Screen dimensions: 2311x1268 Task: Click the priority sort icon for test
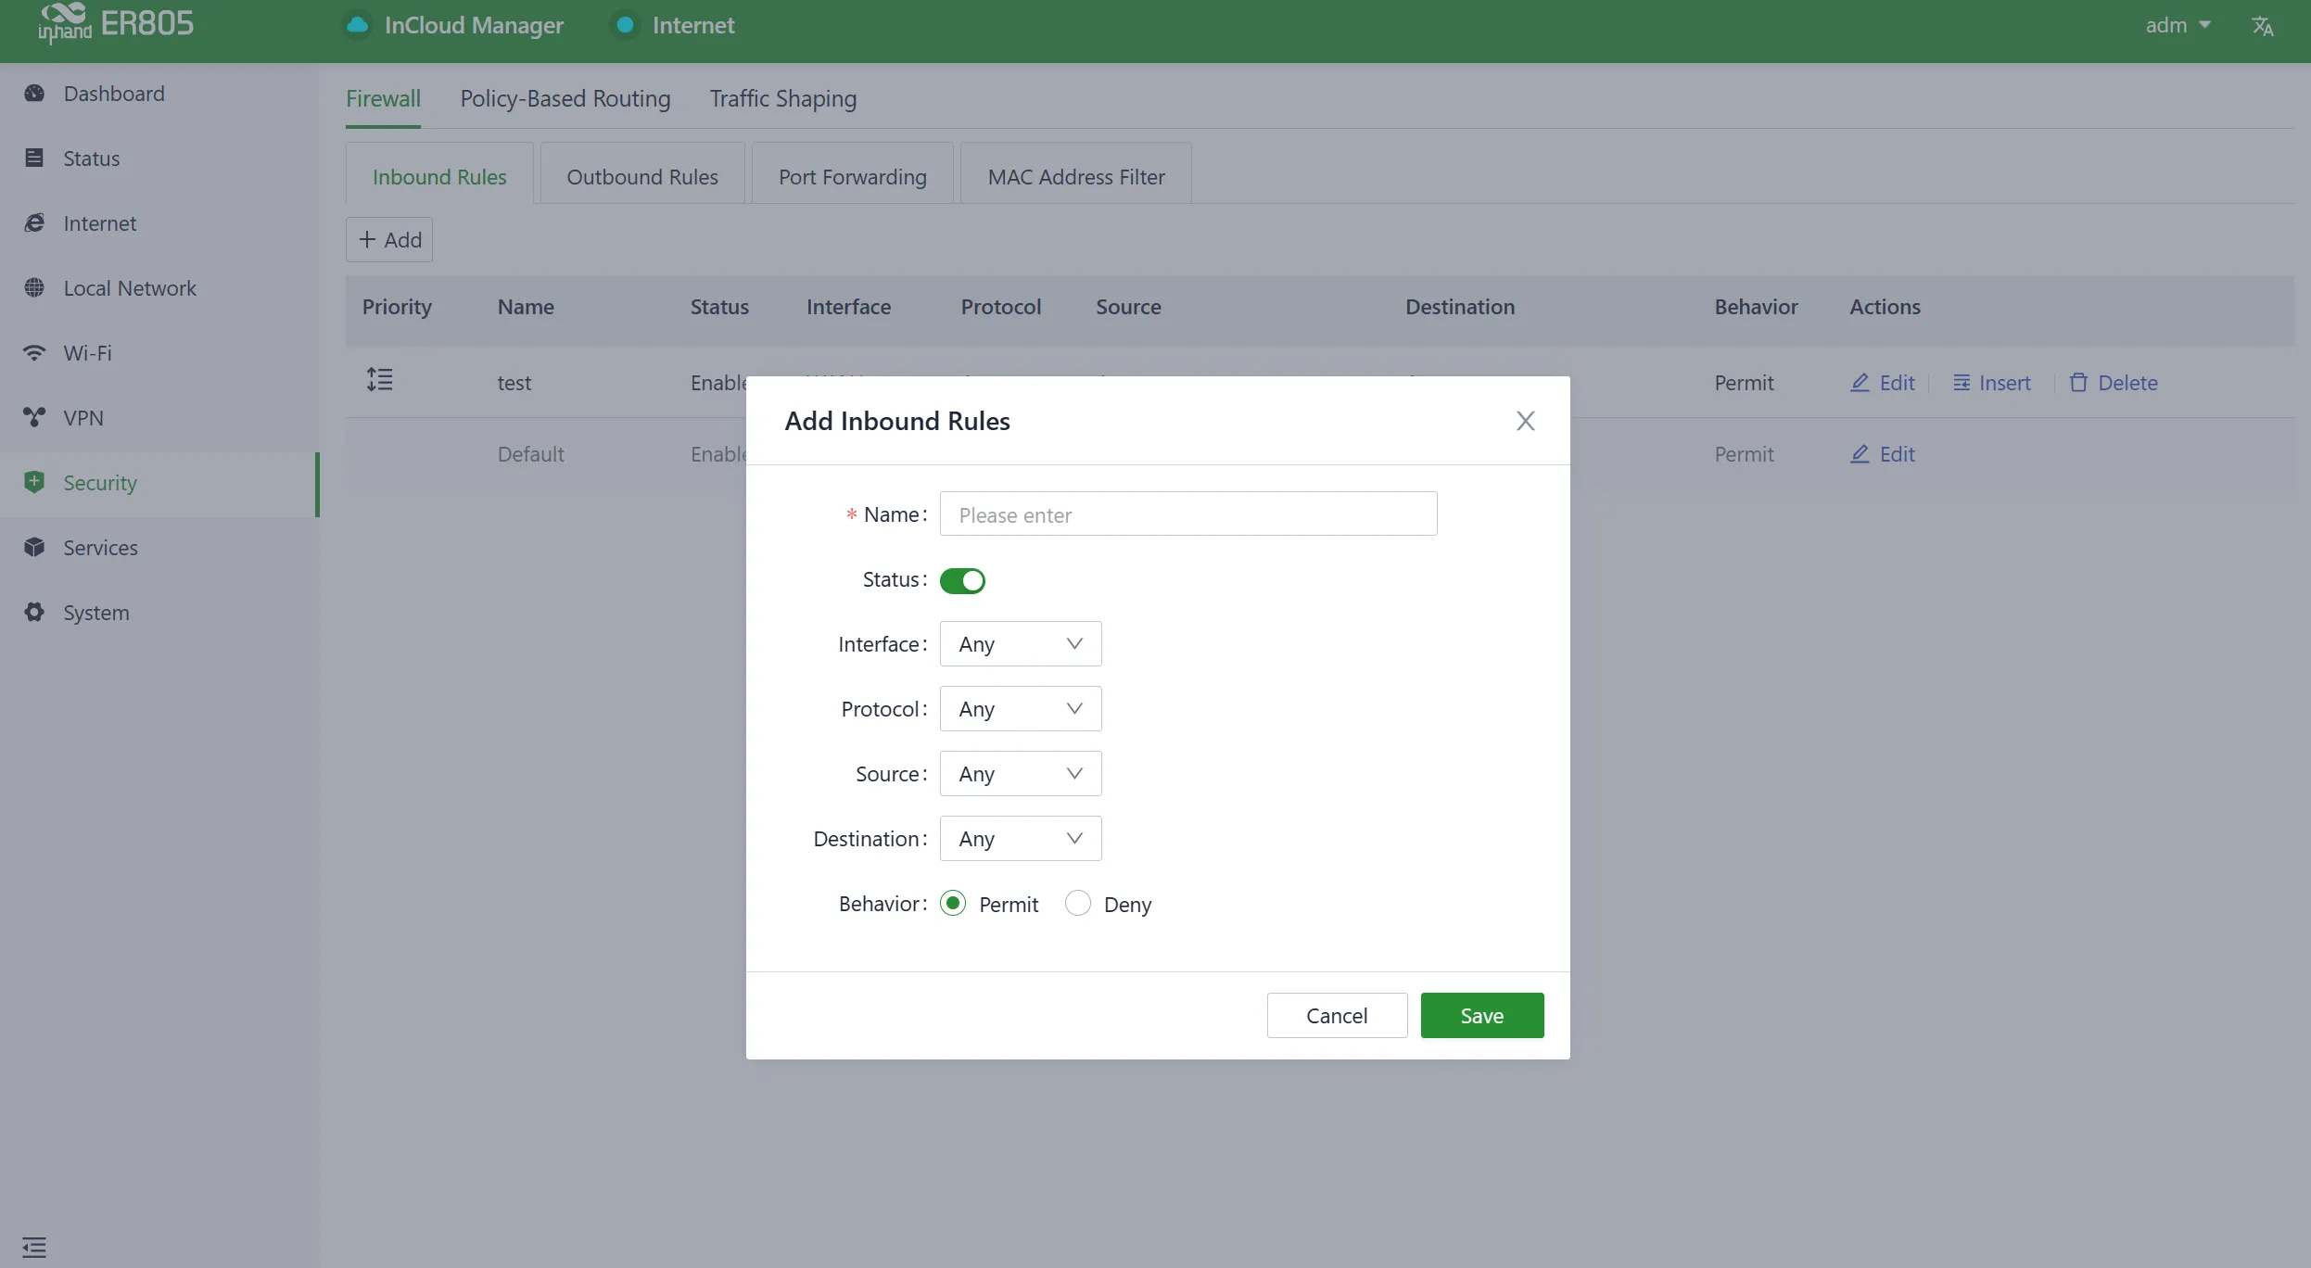coord(379,380)
